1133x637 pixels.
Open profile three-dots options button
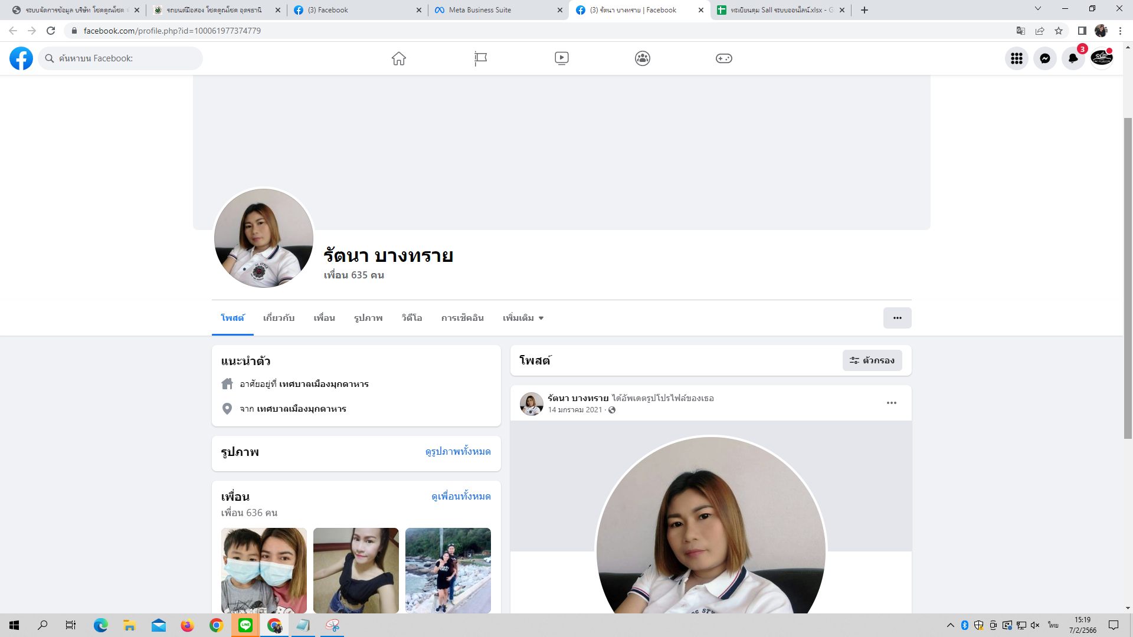pyautogui.click(x=897, y=318)
